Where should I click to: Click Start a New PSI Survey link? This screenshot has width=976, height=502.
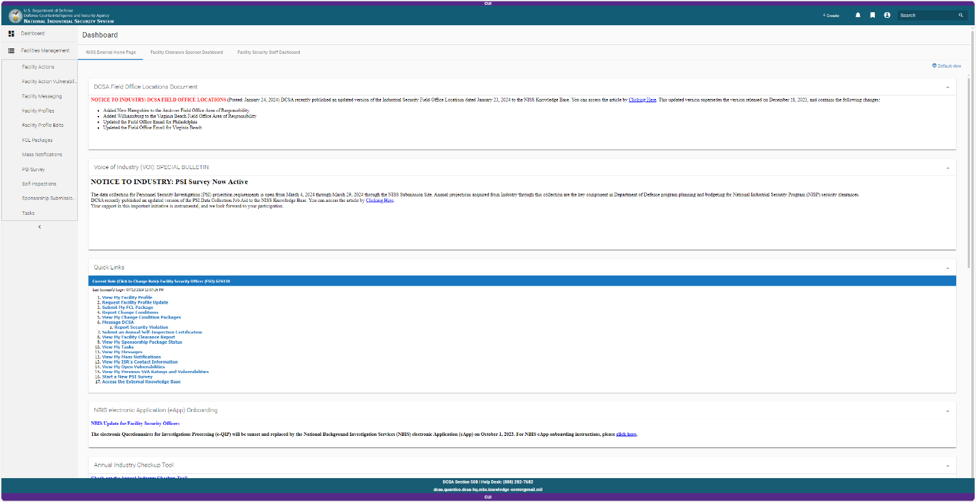[128, 376]
